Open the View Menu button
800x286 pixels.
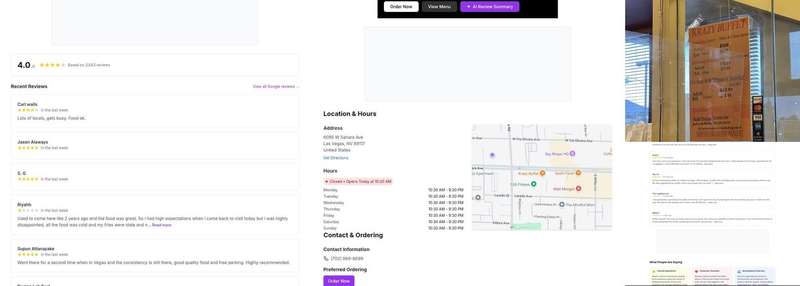tap(439, 7)
